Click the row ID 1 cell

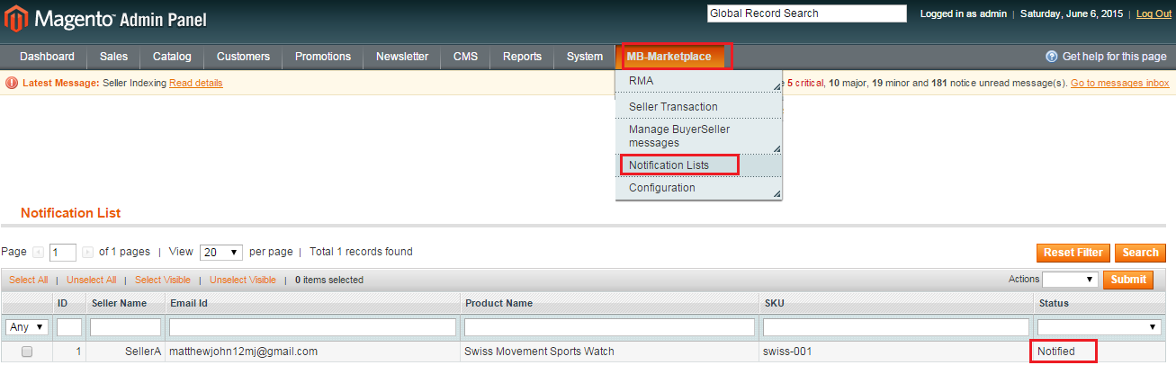pos(78,352)
